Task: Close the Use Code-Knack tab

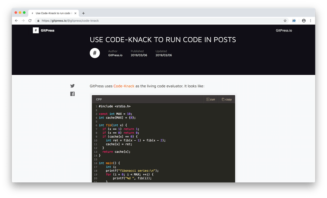Action: pyautogui.click(x=75, y=13)
